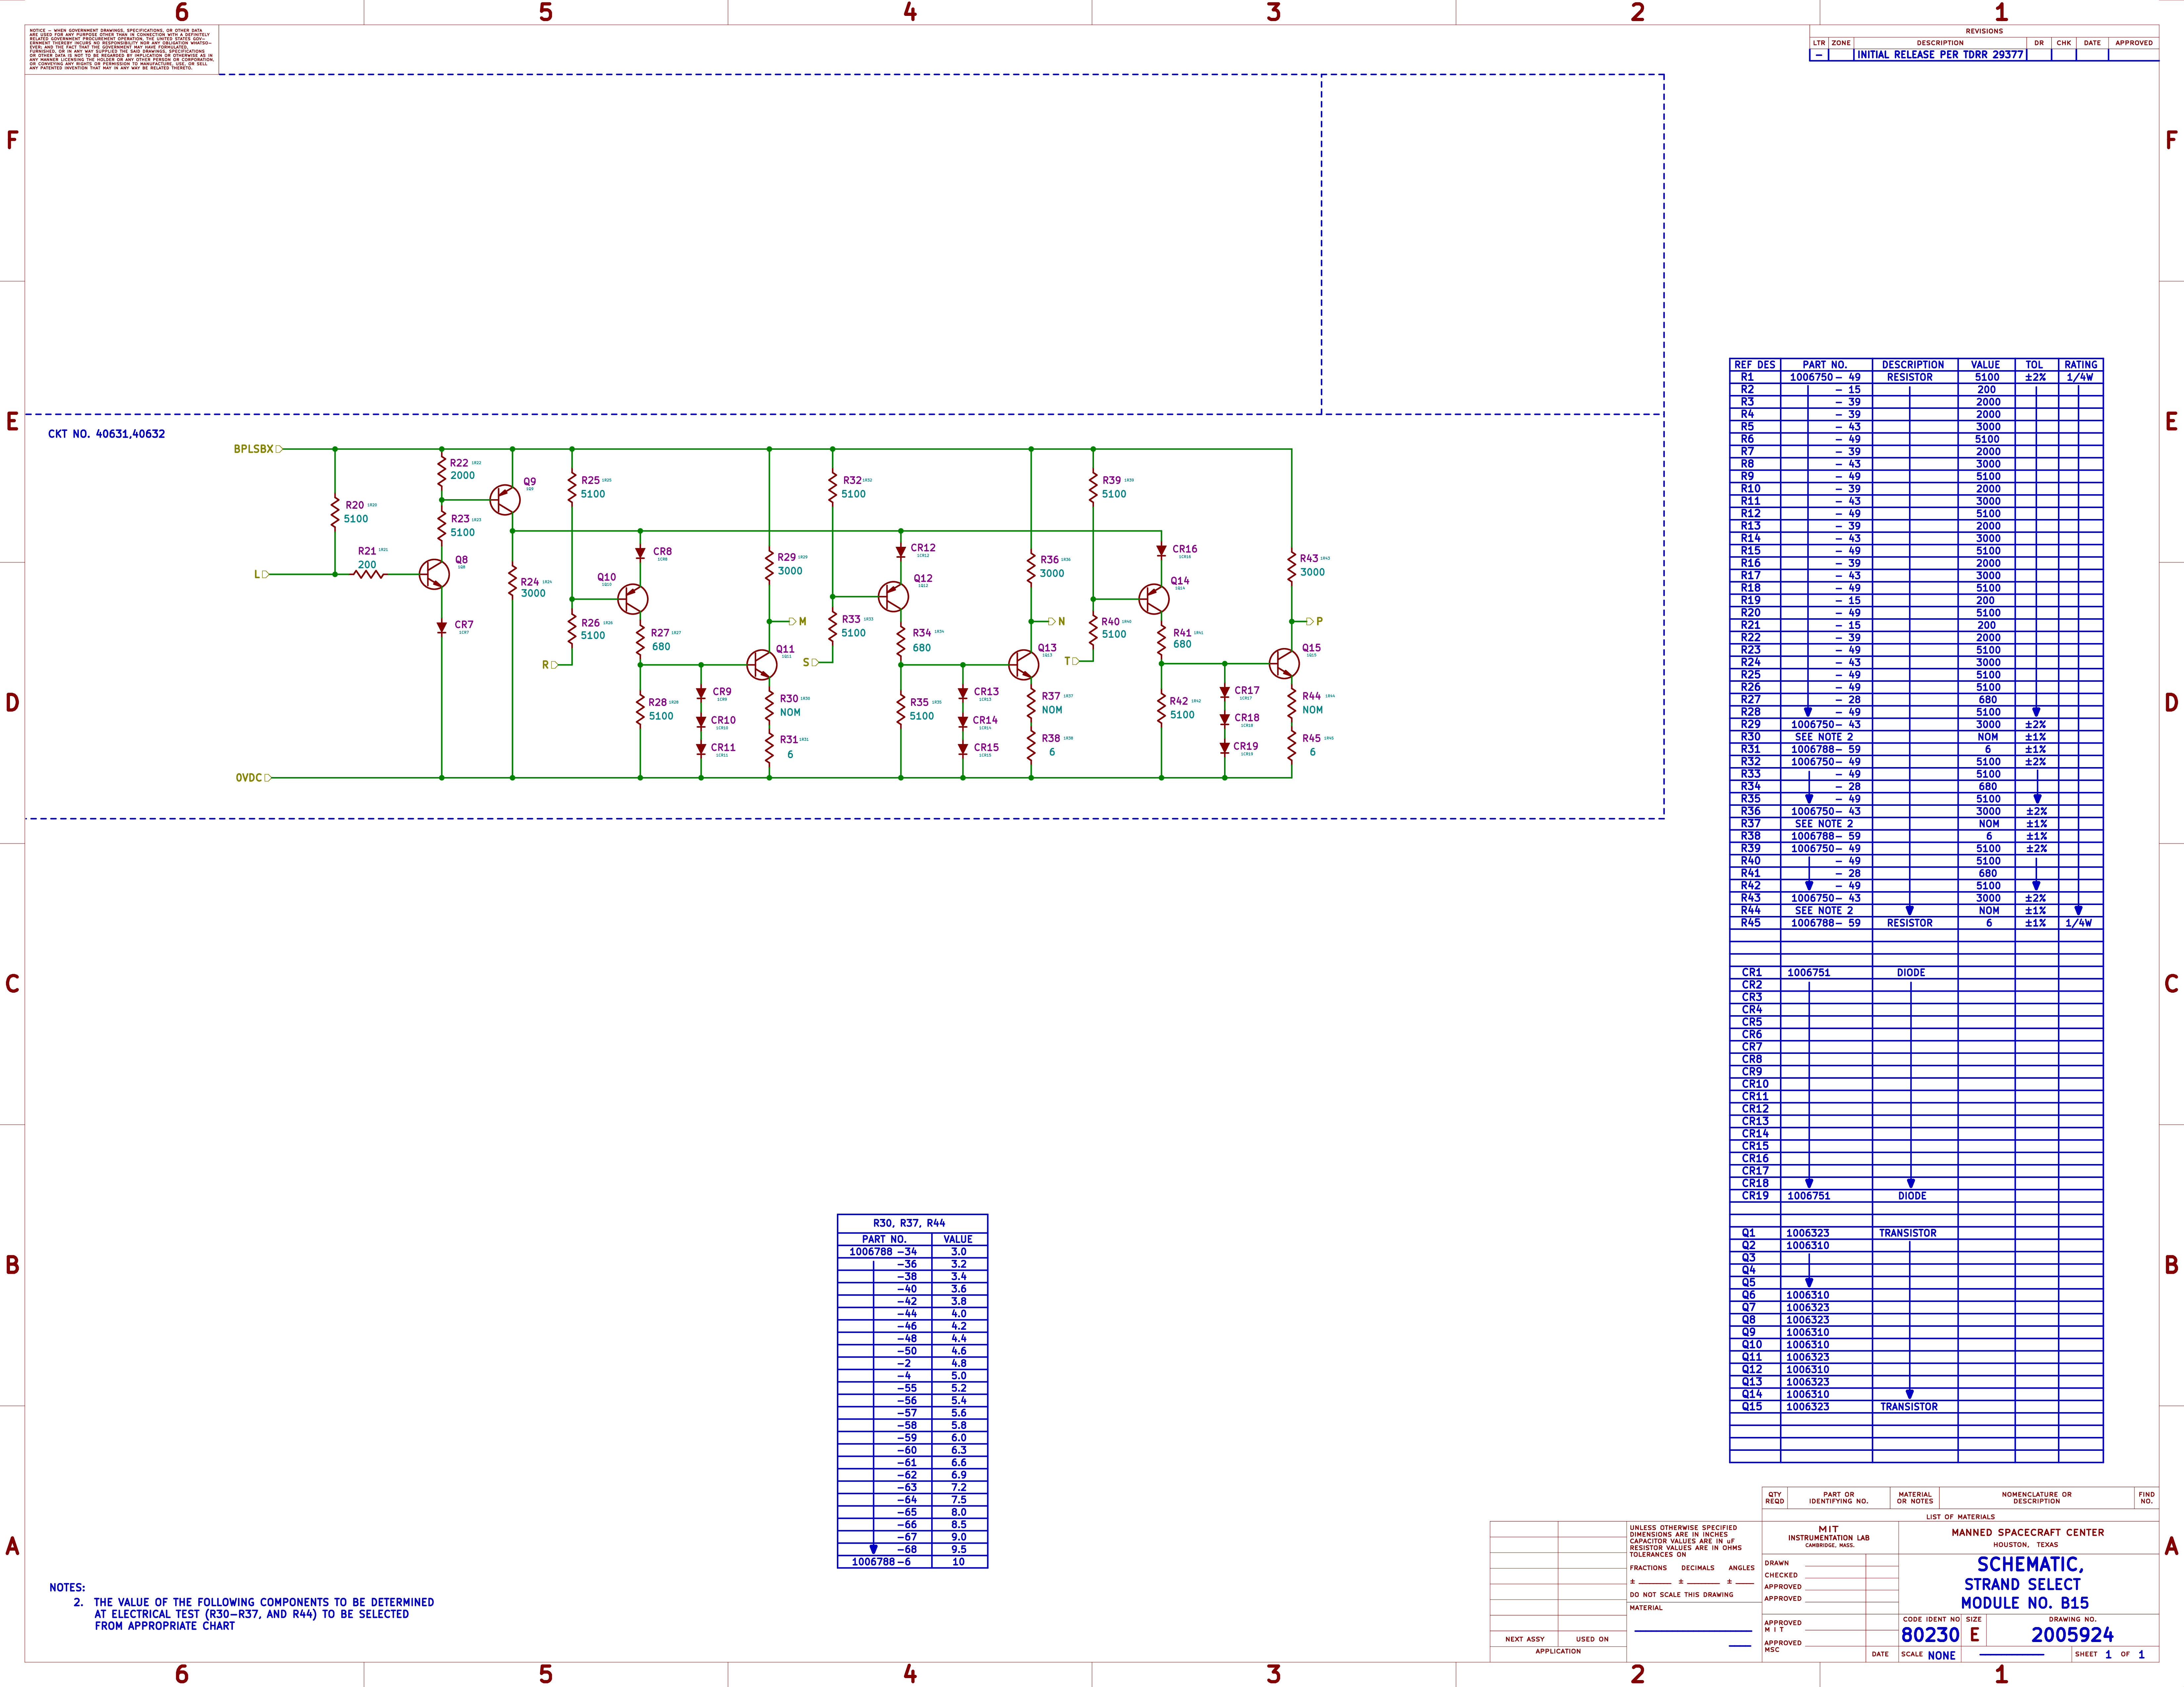The height and width of the screenshot is (1687, 2184).
Task: Click the Q11 transistor symbol
Action: 762,665
